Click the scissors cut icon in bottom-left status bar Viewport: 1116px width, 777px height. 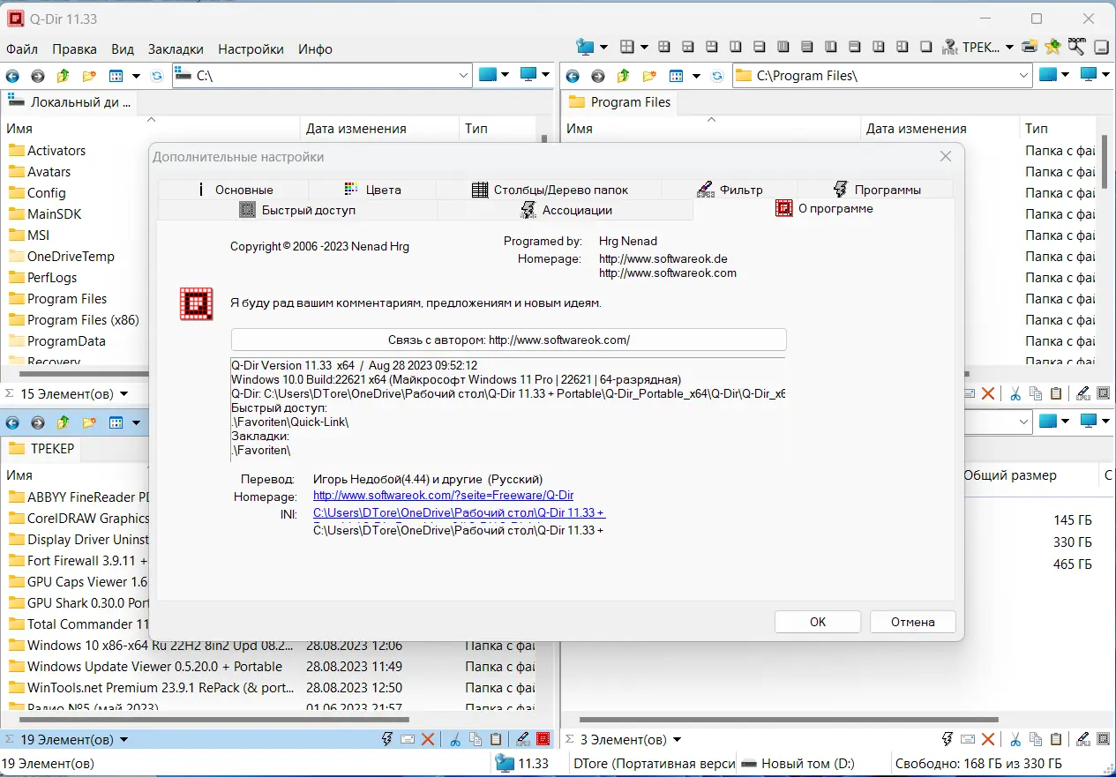tap(455, 739)
